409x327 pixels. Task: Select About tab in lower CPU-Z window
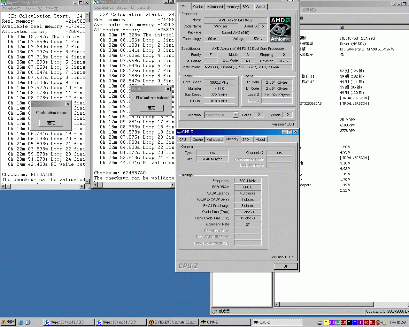pyautogui.click(x=260, y=140)
